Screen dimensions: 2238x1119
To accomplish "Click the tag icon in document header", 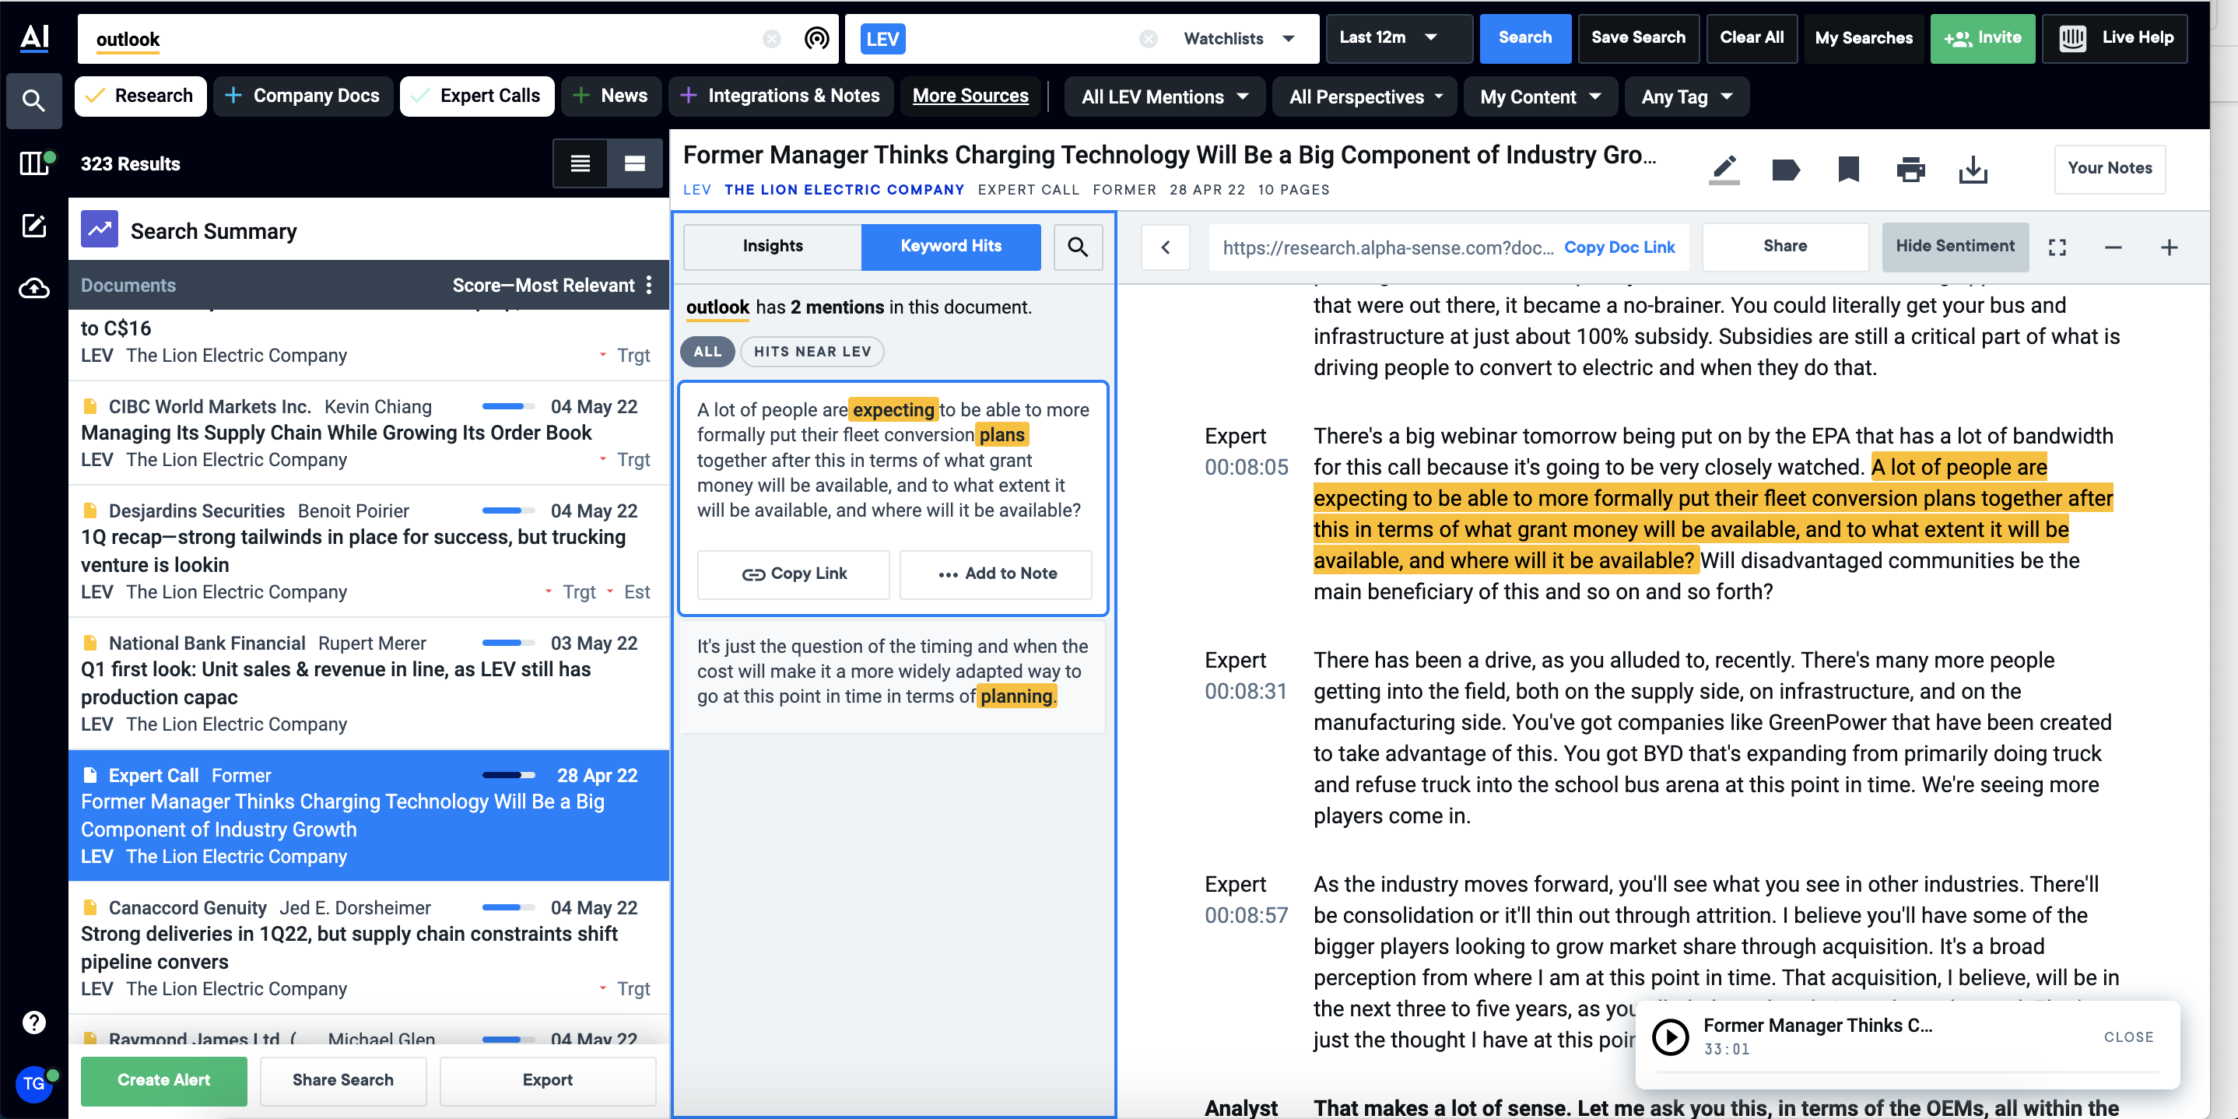I will point(1785,170).
